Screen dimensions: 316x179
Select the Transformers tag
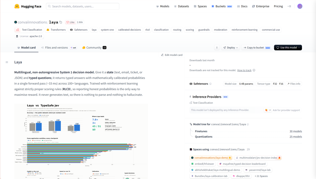[x=56, y=30]
